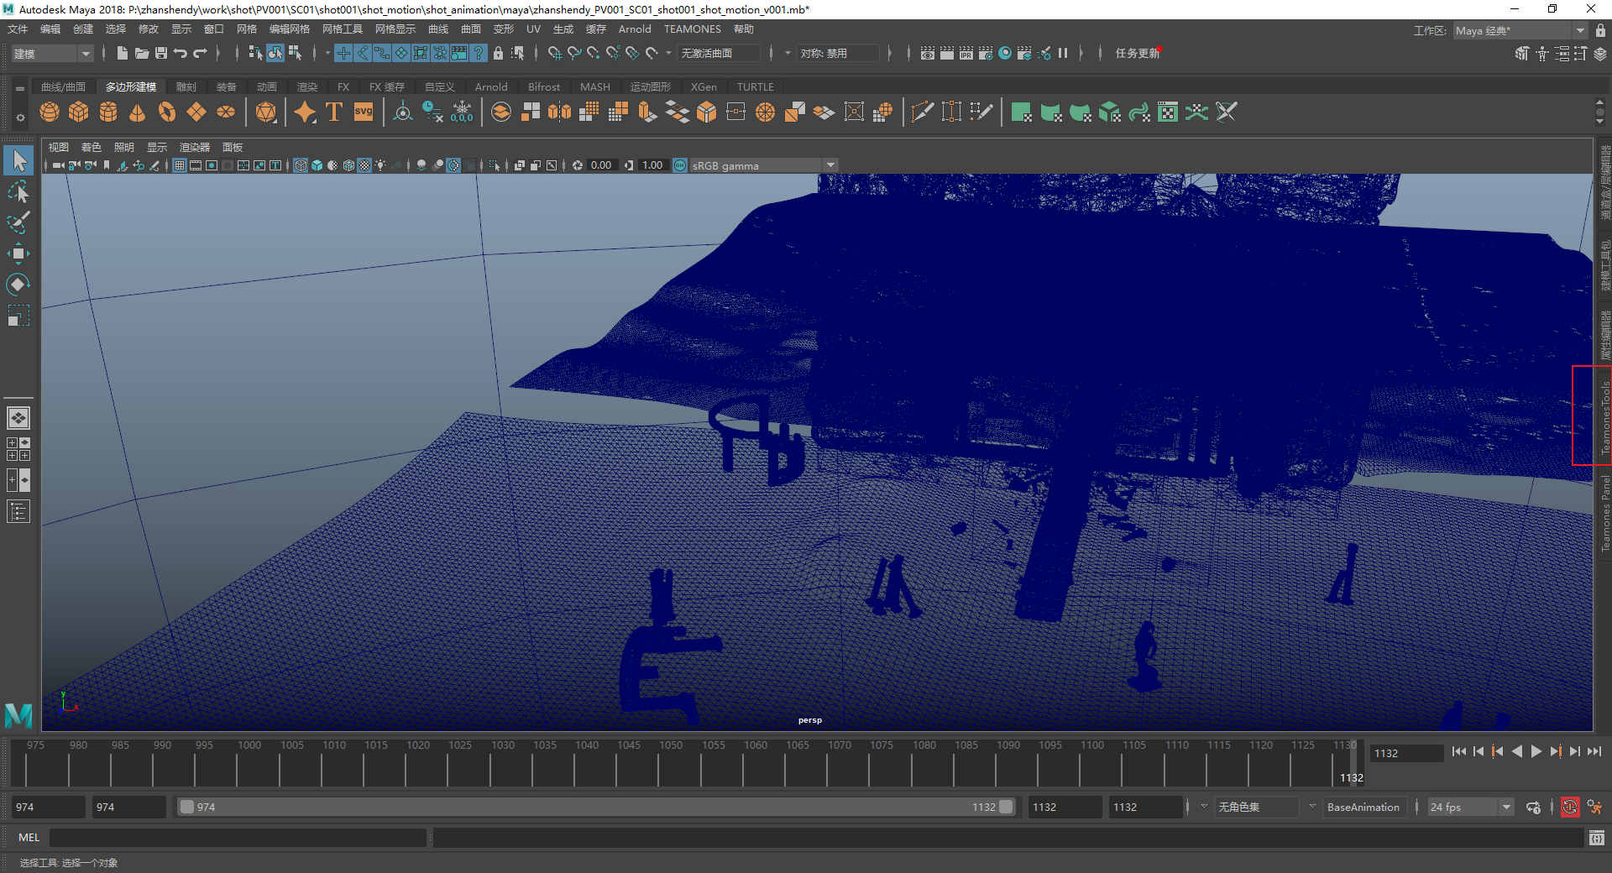The image size is (1612, 873).
Task: Click the polygon Type text tool
Action: point(334,112)
